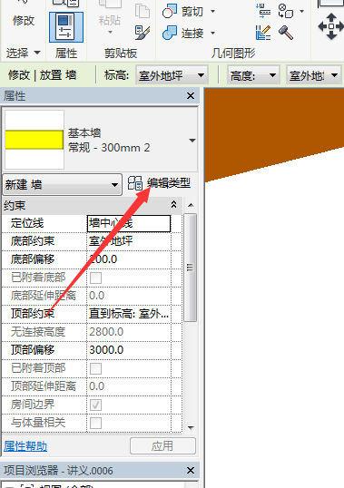The image size is (344, 488).
Task: Click the cope/notch icon in geometry panel
Action: [263, 11]
